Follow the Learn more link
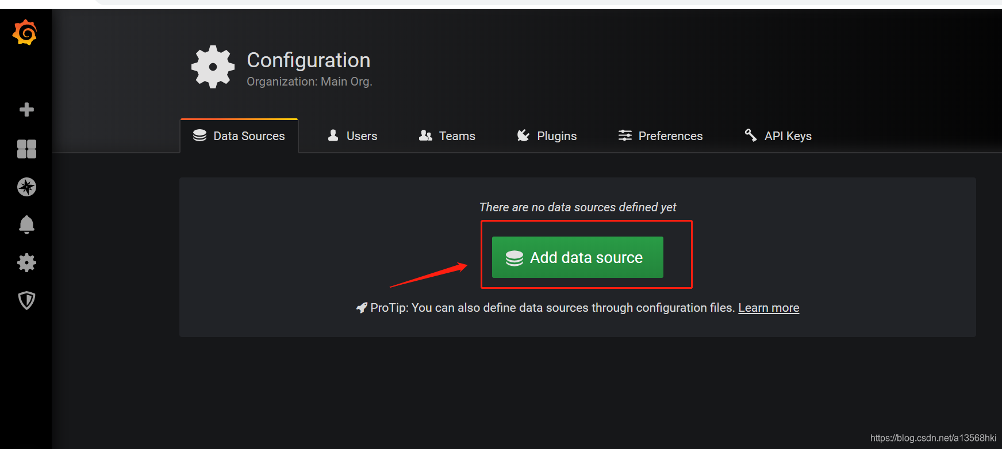 pos(769,308)
